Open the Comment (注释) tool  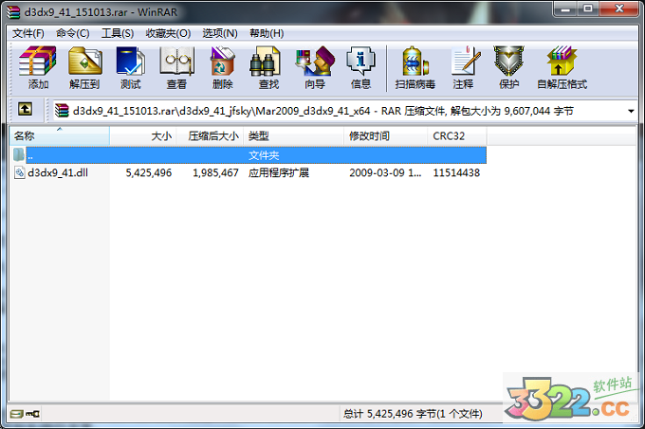click(464, 68)
